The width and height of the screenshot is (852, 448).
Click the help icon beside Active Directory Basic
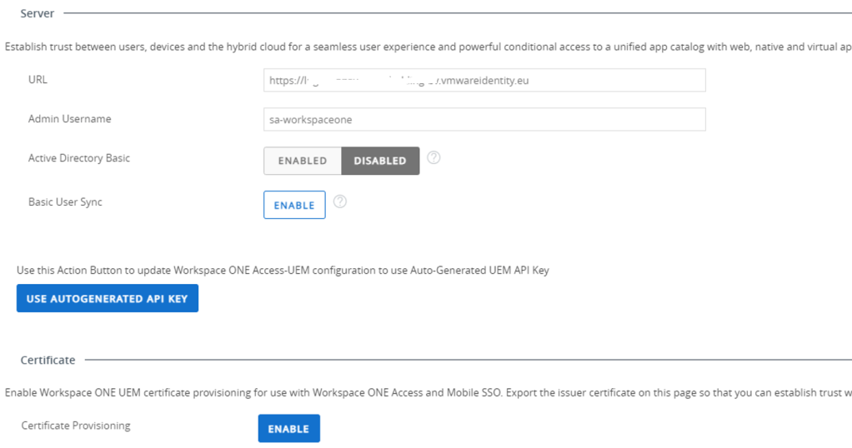coord(433,157)
